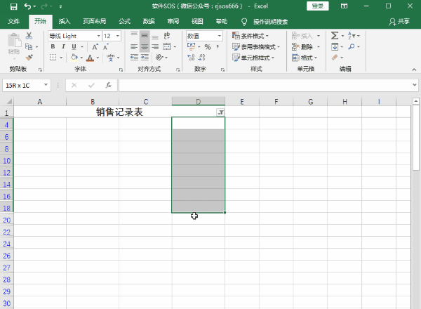
Task: Toggle bold formatting
Action: (x=53, y=47)
